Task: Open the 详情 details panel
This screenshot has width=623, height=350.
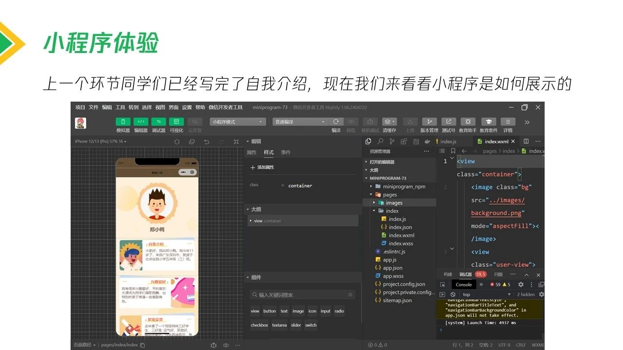Action: click(x=508, y=122)
